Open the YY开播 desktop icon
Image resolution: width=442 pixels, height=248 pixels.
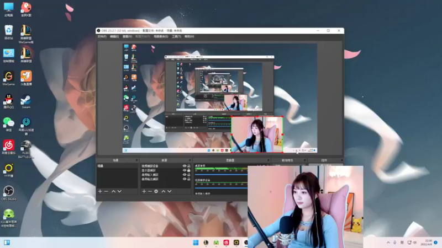point(8,170)
